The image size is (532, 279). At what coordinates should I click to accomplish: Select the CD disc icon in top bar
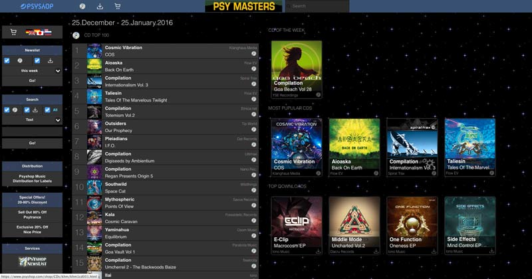82,6
